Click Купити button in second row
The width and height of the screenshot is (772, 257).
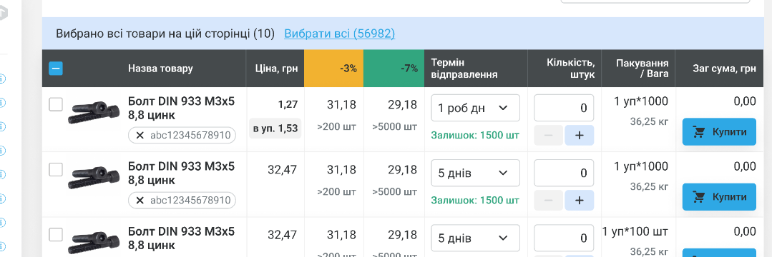click(719, 197)
